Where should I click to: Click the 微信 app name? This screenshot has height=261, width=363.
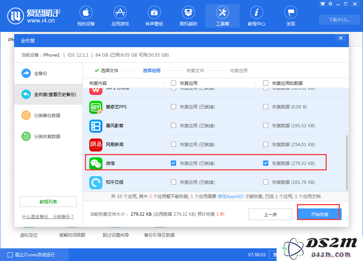coord(110,163)
